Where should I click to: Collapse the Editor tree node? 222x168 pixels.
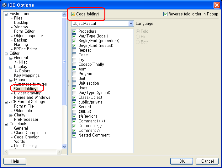pos(6,54)
